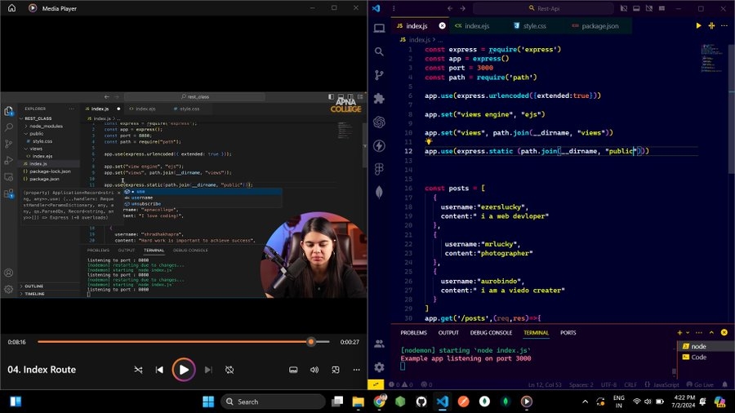Open the Thunder Client lightning icon
The image size is (735, 413).
[379, 145]
